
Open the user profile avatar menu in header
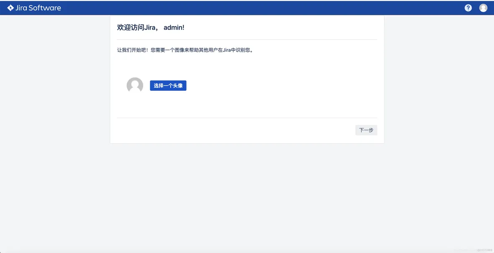(x=483, y=8)
